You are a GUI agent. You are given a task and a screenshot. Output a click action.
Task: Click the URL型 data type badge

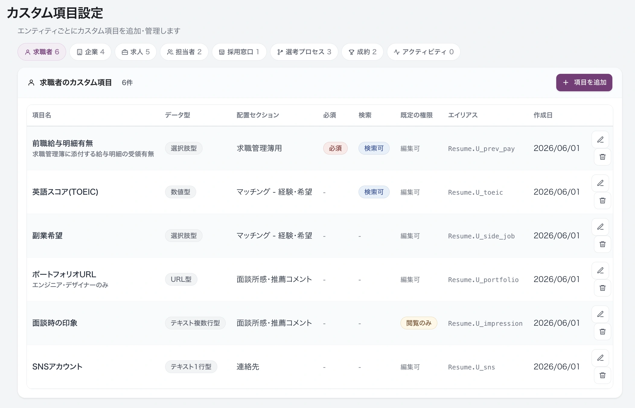(181, 279)
